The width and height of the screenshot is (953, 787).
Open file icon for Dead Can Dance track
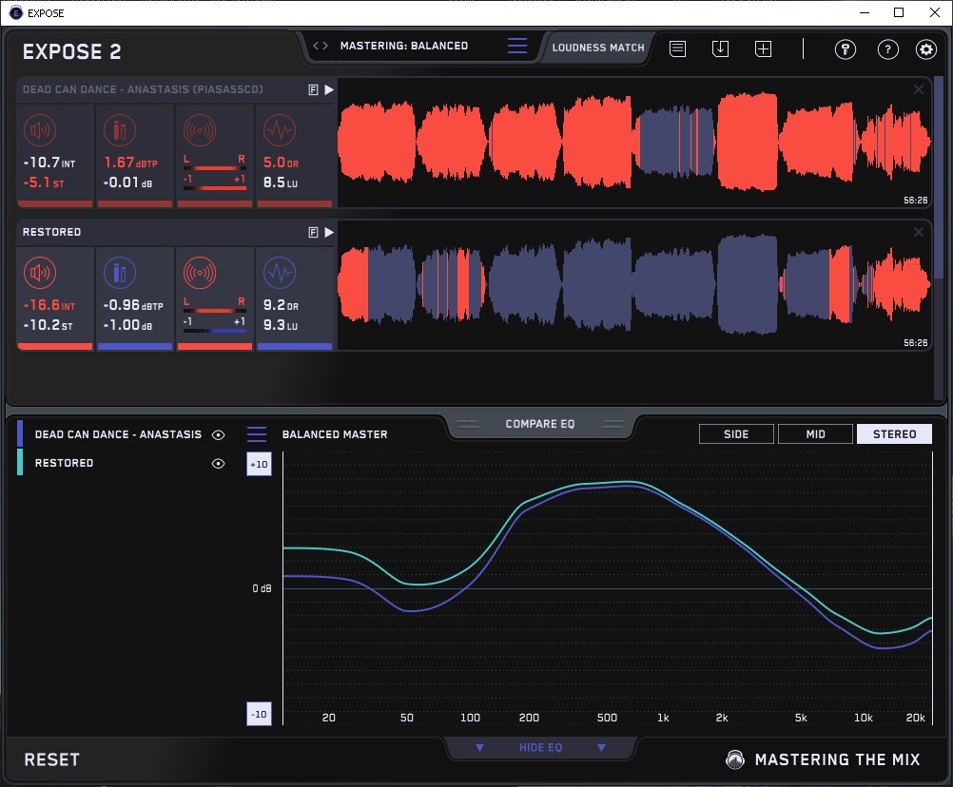click(313, 90)
